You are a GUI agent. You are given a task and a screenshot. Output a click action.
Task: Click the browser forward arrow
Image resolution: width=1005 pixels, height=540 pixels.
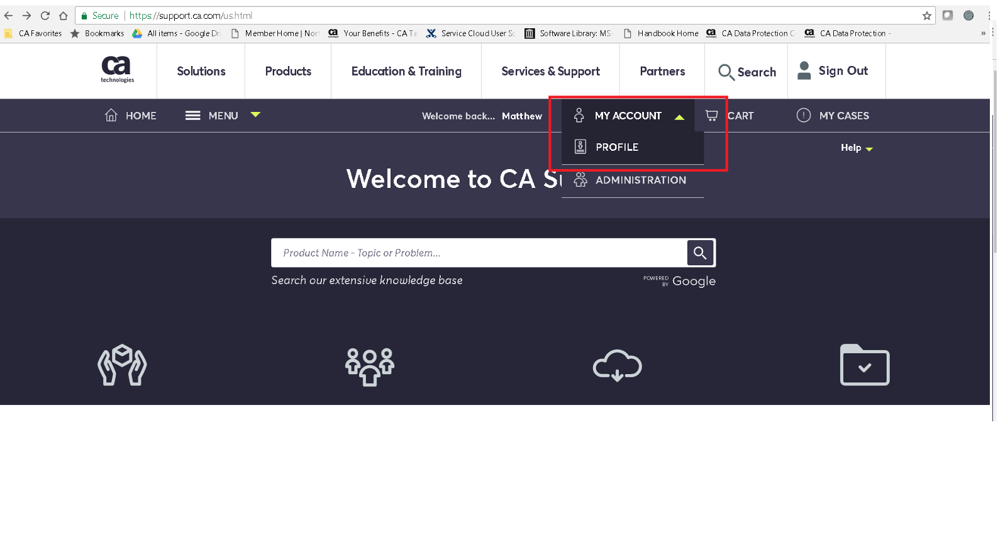[x=26, y=16]
